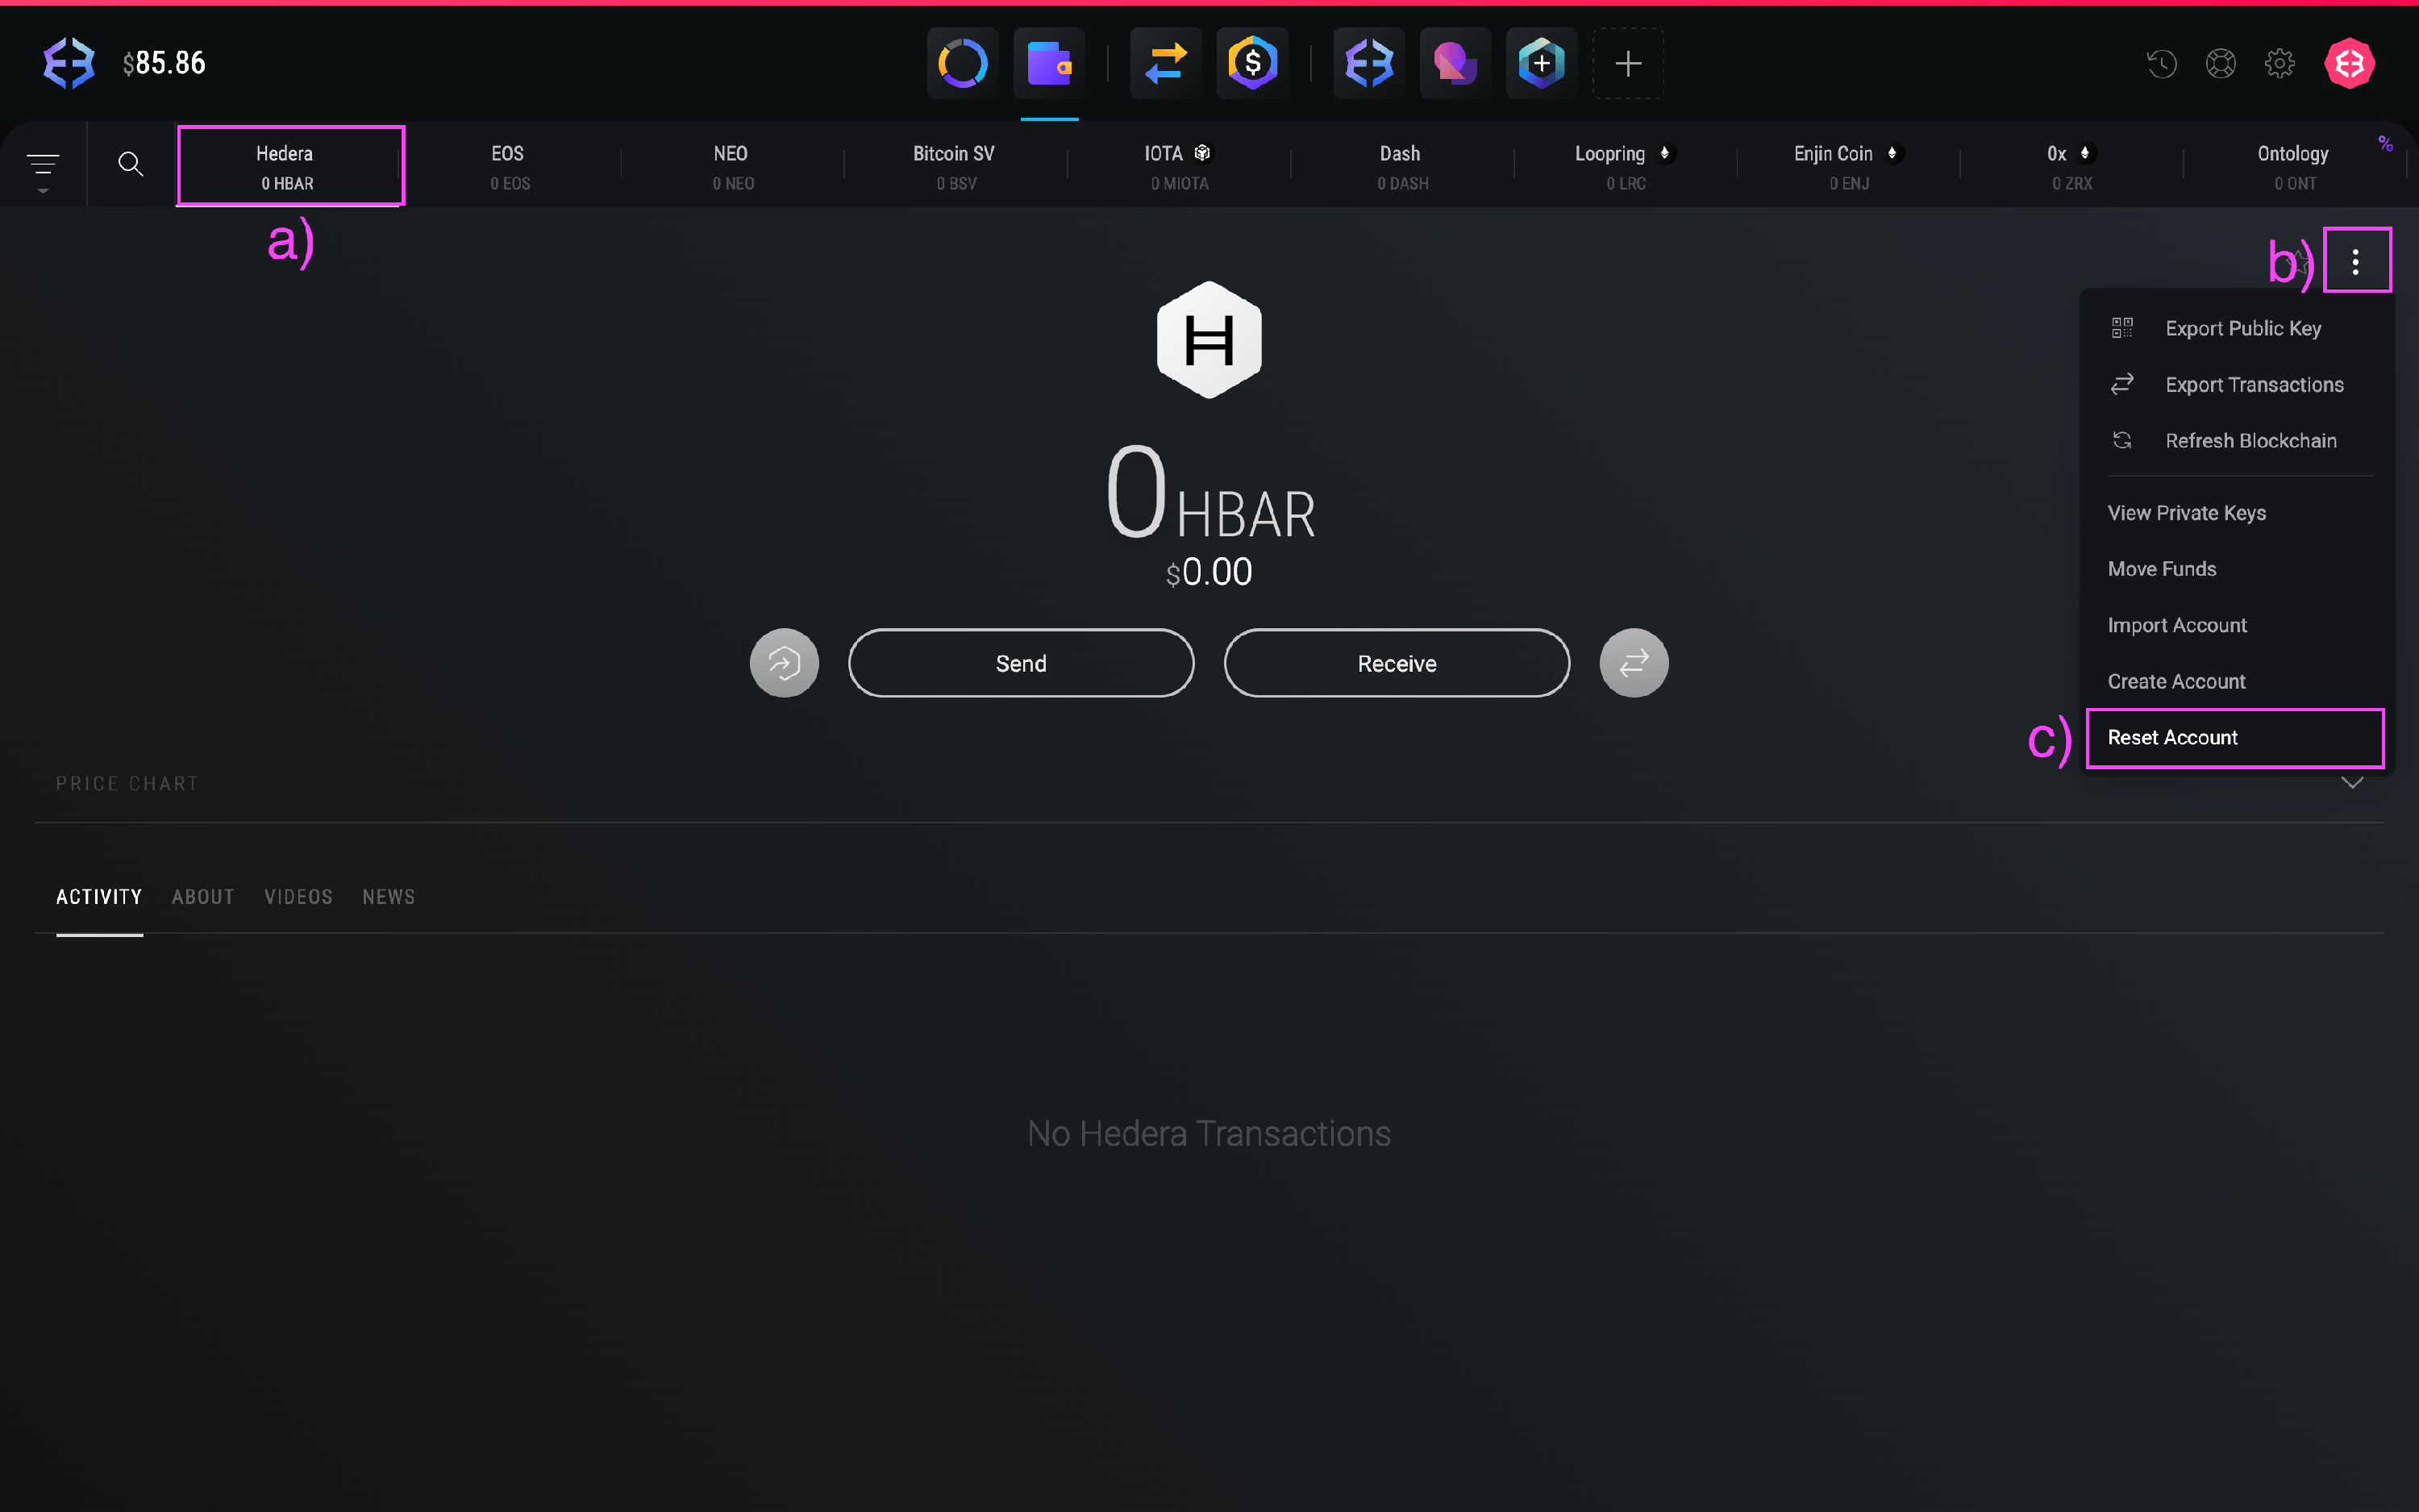Open the Wallet icon in top bar
Screen dimensions: 2419x1512
(1048, 64)
